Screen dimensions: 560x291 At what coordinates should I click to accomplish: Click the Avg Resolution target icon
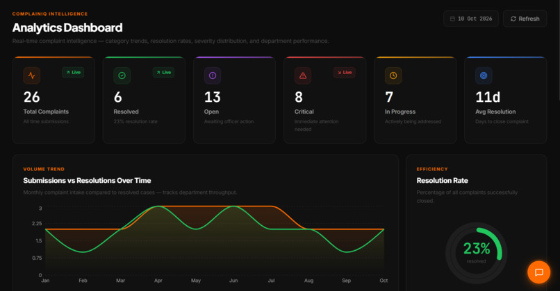point(484,76)
